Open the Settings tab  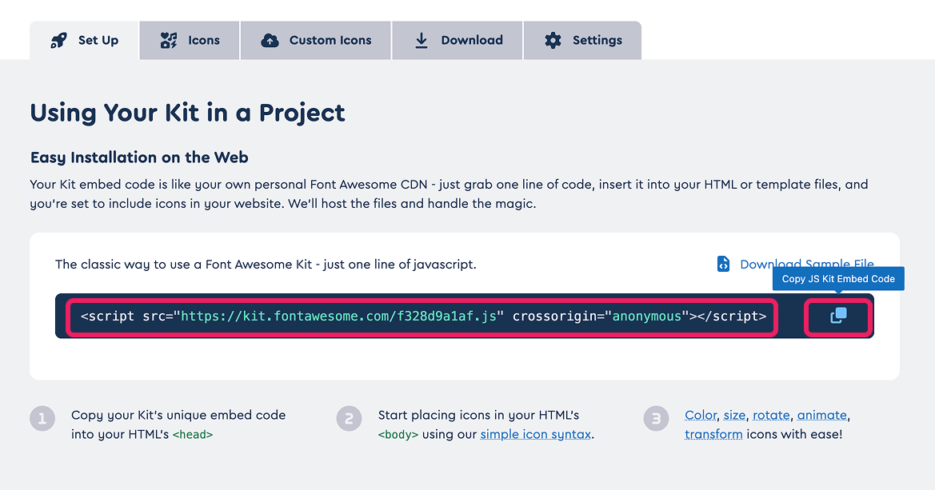coord(582,41)
